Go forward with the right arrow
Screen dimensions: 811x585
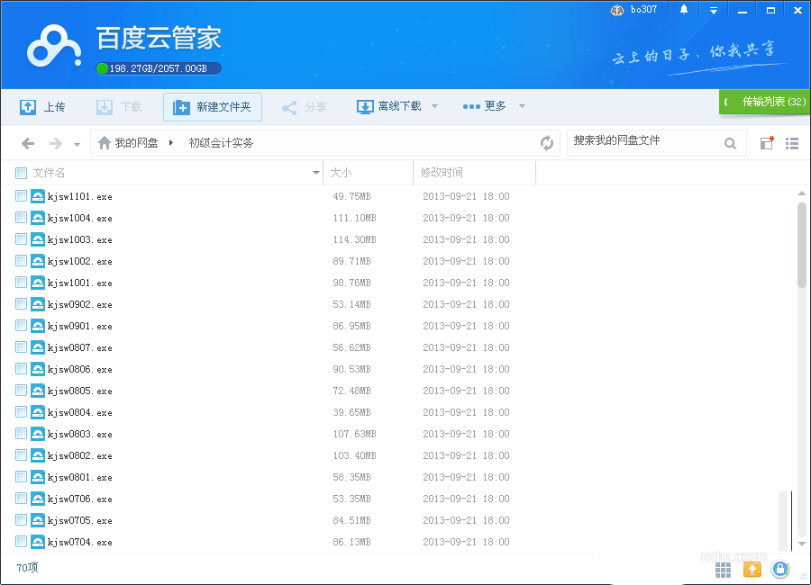click(55, 143)
